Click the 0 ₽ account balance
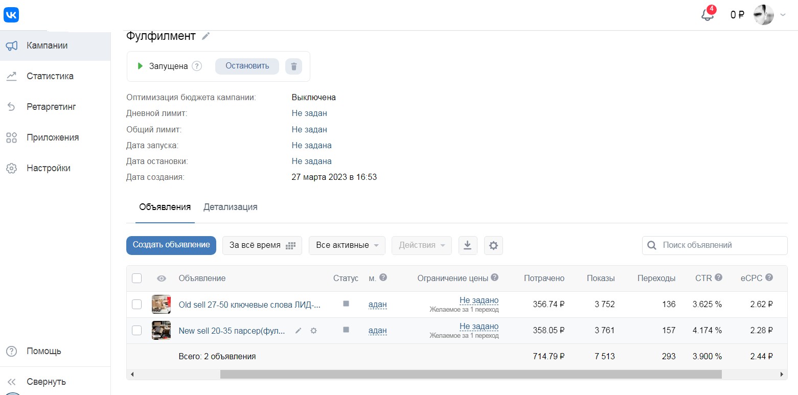798x395 pixels. (x=737, y=15)
